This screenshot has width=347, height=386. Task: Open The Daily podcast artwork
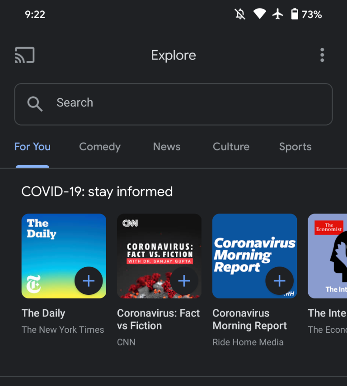coord(64,256)
